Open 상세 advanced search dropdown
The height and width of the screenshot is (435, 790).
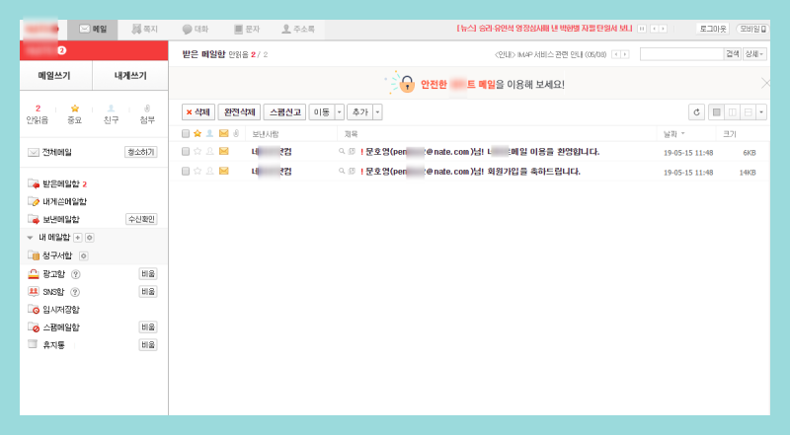[x=754, y=54]
